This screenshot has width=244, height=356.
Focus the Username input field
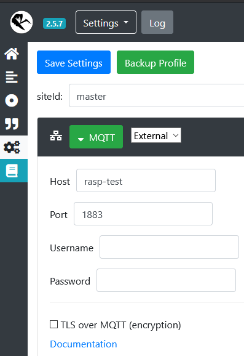169,247
